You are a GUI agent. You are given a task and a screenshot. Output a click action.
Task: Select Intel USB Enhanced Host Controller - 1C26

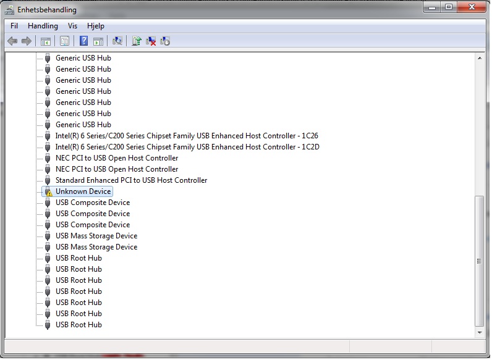point(187,136)
